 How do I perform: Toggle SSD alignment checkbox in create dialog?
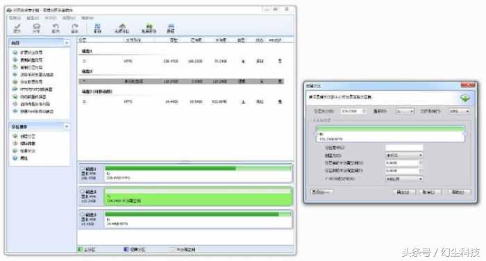pyautogui.click(x=326, y=179)
